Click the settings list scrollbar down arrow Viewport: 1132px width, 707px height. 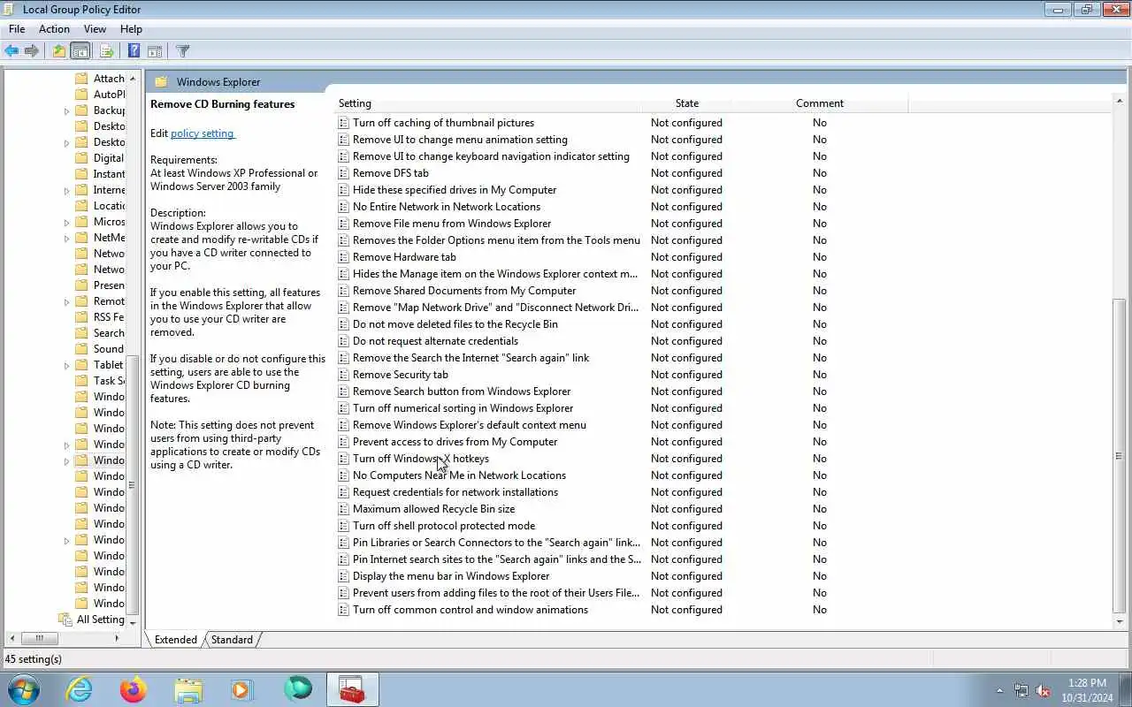tap(1119, 621)
